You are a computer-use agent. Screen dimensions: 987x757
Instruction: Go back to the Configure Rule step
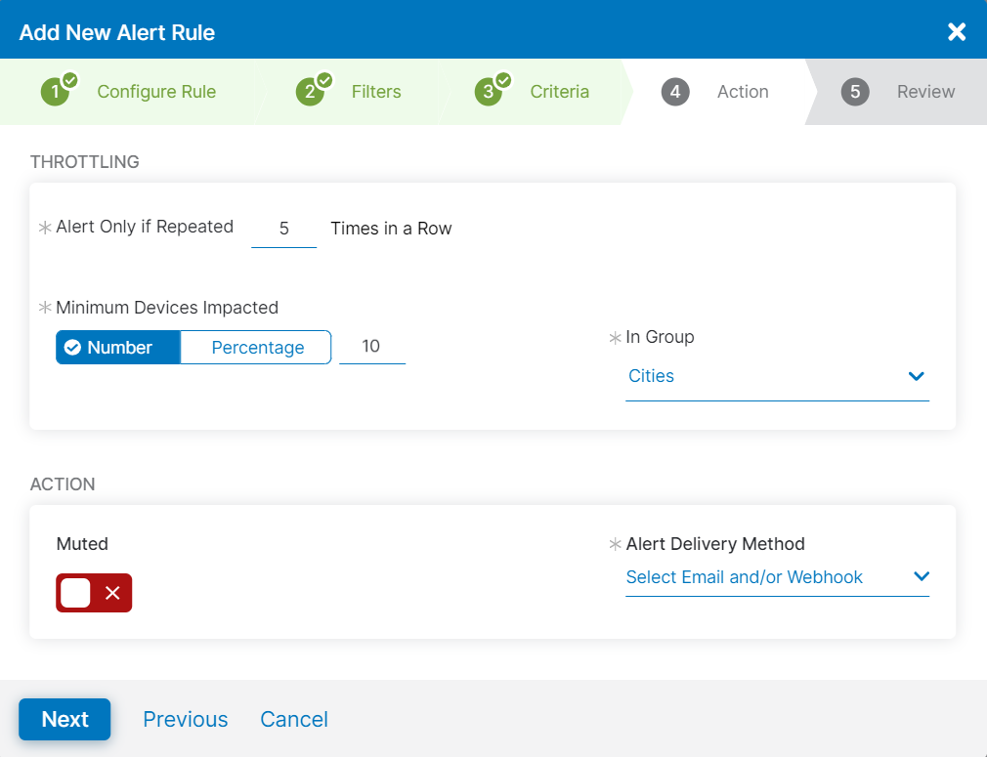(155, 91)
